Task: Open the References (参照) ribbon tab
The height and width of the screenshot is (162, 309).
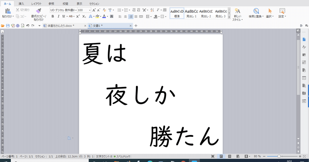Action: coord(51,4)
